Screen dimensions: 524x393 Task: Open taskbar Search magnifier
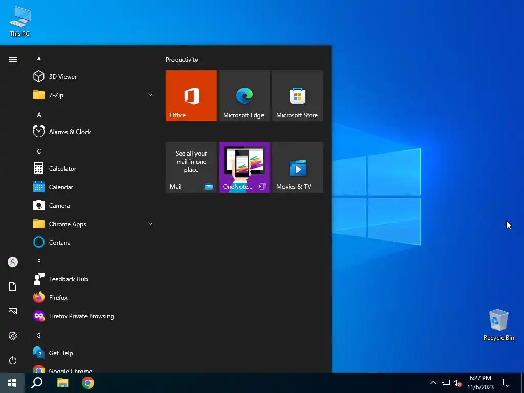[x=37, y=383]
